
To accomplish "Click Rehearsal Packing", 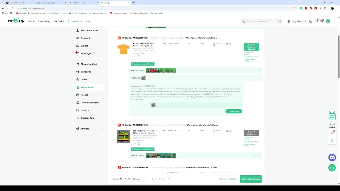I will coord(227,179).
